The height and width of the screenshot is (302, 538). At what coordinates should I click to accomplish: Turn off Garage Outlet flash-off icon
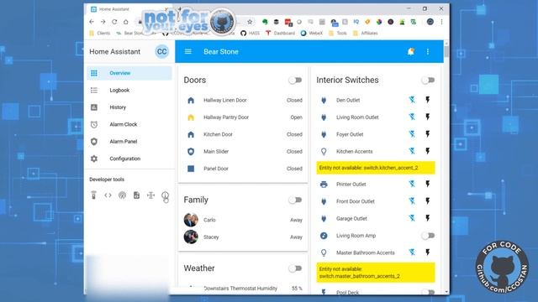pyautogui.click(x=412, y=218)
